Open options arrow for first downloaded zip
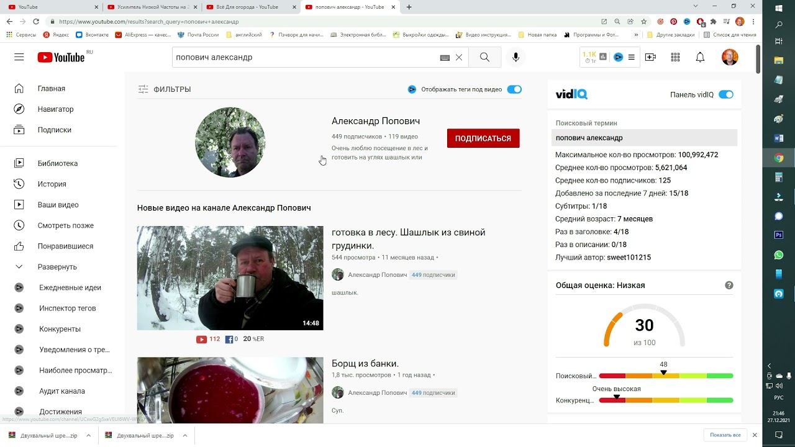The image size is (795, 447). tap(88, 435)
